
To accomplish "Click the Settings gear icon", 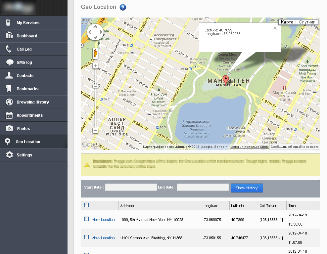I will click(x=9, y=155).
